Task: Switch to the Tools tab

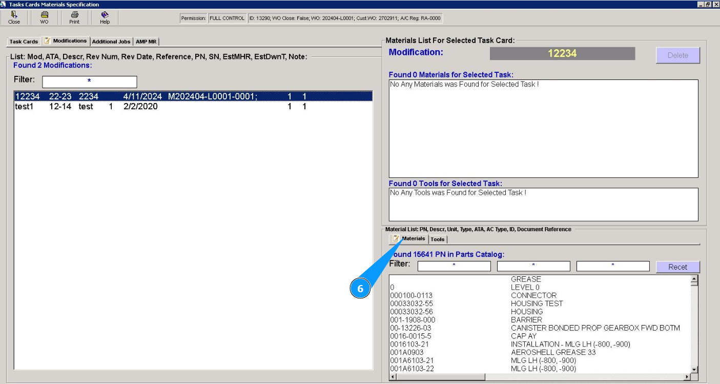Action: pyautogui.click(x=438, y=239)
